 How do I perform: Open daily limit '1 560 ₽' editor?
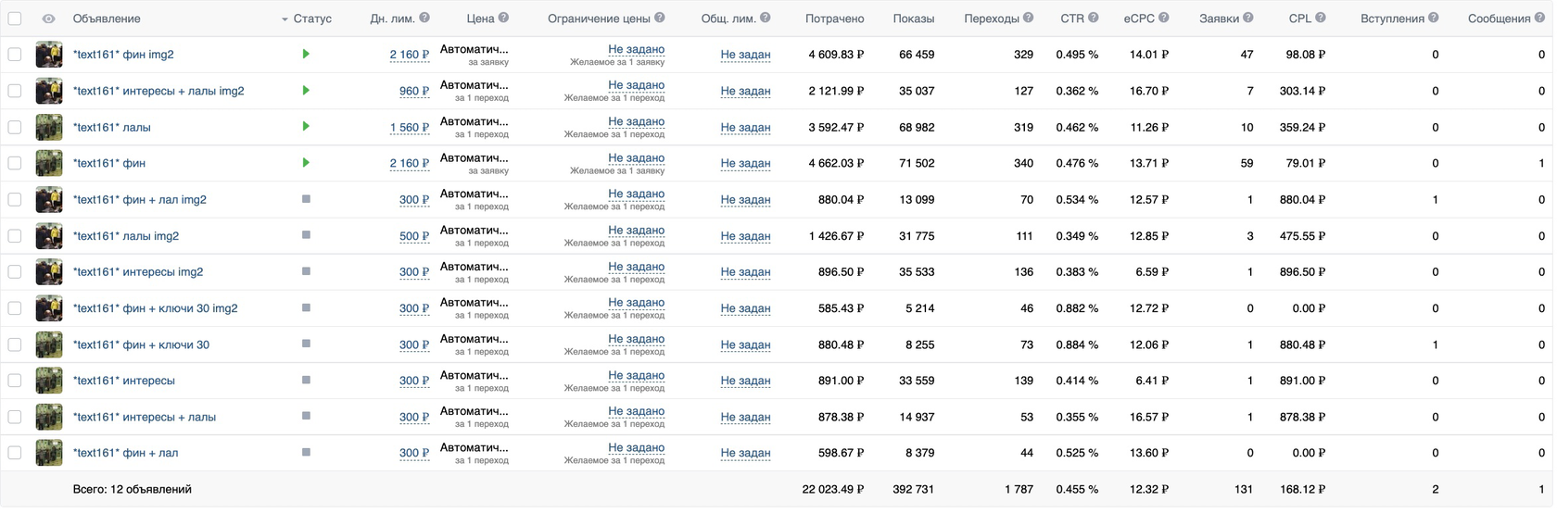[410, 128]
